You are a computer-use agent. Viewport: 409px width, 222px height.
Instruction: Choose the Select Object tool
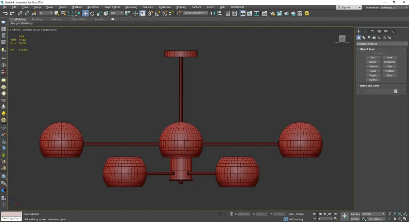[x=57, y=13]
